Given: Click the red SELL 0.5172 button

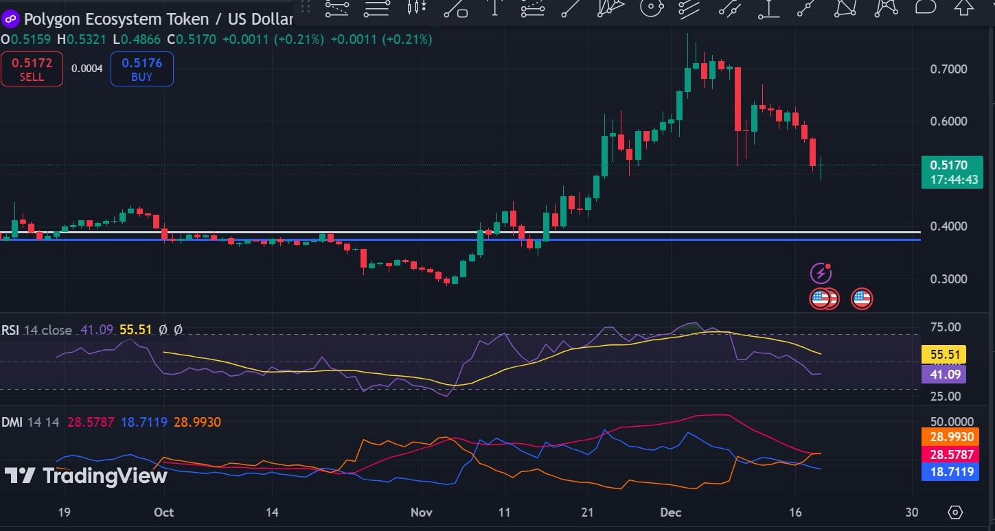Looking at the screenshot, I should click(x=32, y=69).
